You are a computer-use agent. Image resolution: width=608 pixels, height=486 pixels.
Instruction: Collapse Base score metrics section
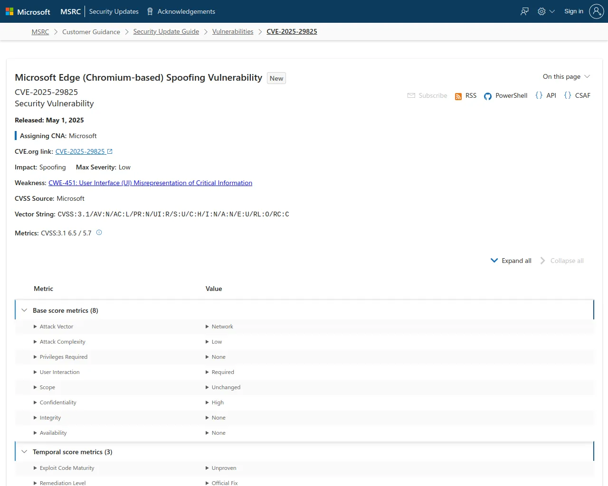24,310
